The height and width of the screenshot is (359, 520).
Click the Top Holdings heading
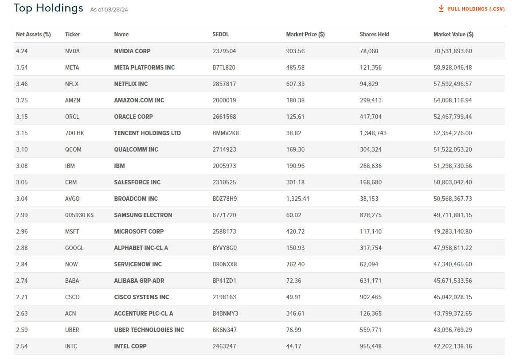(x=48, y=8)
